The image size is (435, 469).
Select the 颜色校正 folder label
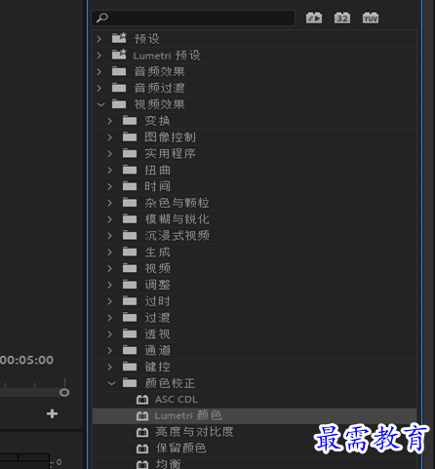170,383
